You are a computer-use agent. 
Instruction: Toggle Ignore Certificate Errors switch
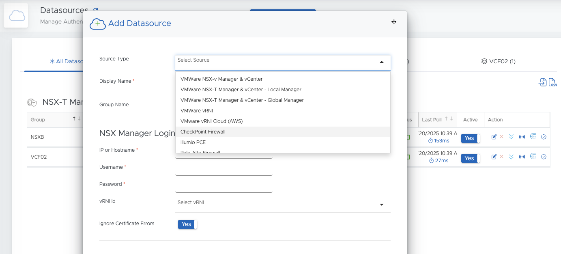pyautogui.click(x=187, y=224)
